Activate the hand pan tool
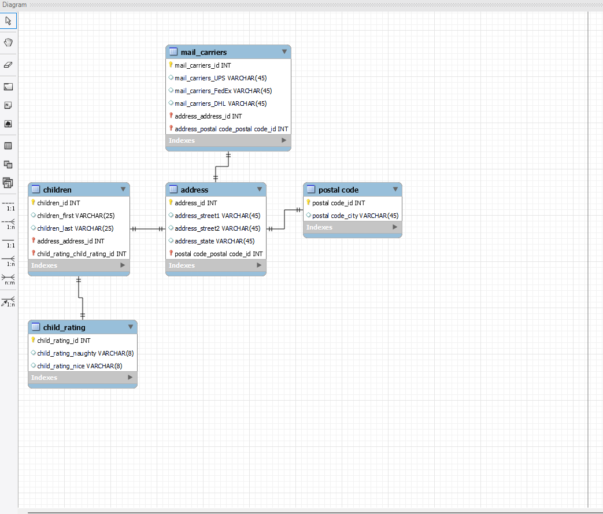Image resolution: width=603 pixels, height=514 pixels. pyautogui.click(x=8, y=42)
